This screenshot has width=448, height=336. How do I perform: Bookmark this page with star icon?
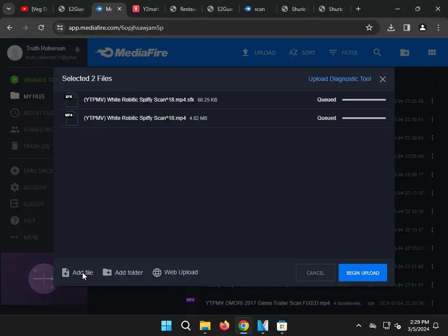pos(369,28)
